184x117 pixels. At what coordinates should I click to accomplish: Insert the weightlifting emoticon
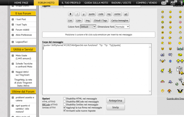pos(162,61)
